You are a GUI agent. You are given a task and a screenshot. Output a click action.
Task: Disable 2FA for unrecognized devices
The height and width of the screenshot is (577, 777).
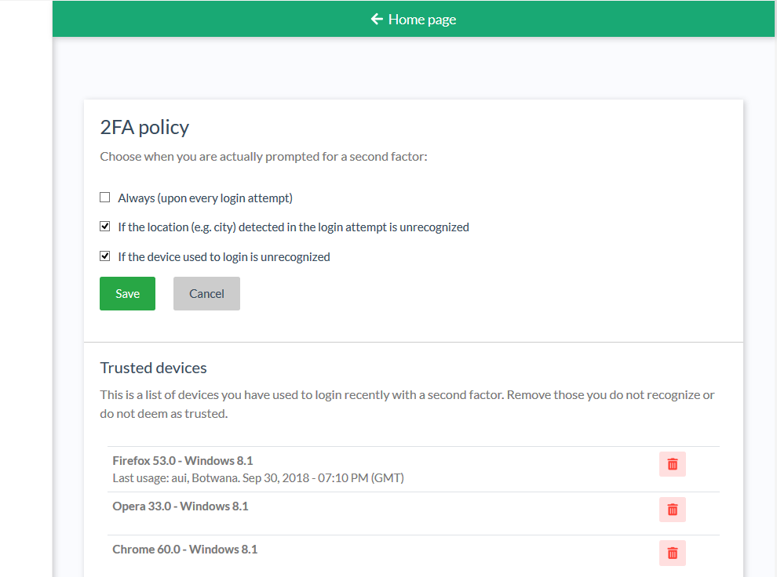coord(104,255)
